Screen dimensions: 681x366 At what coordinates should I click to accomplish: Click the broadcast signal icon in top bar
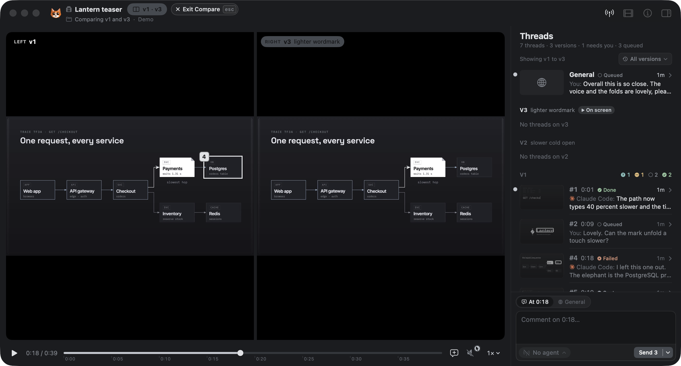609,13
